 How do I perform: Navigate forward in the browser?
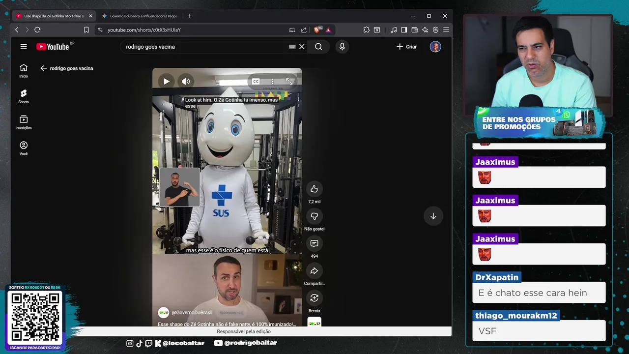27,30
